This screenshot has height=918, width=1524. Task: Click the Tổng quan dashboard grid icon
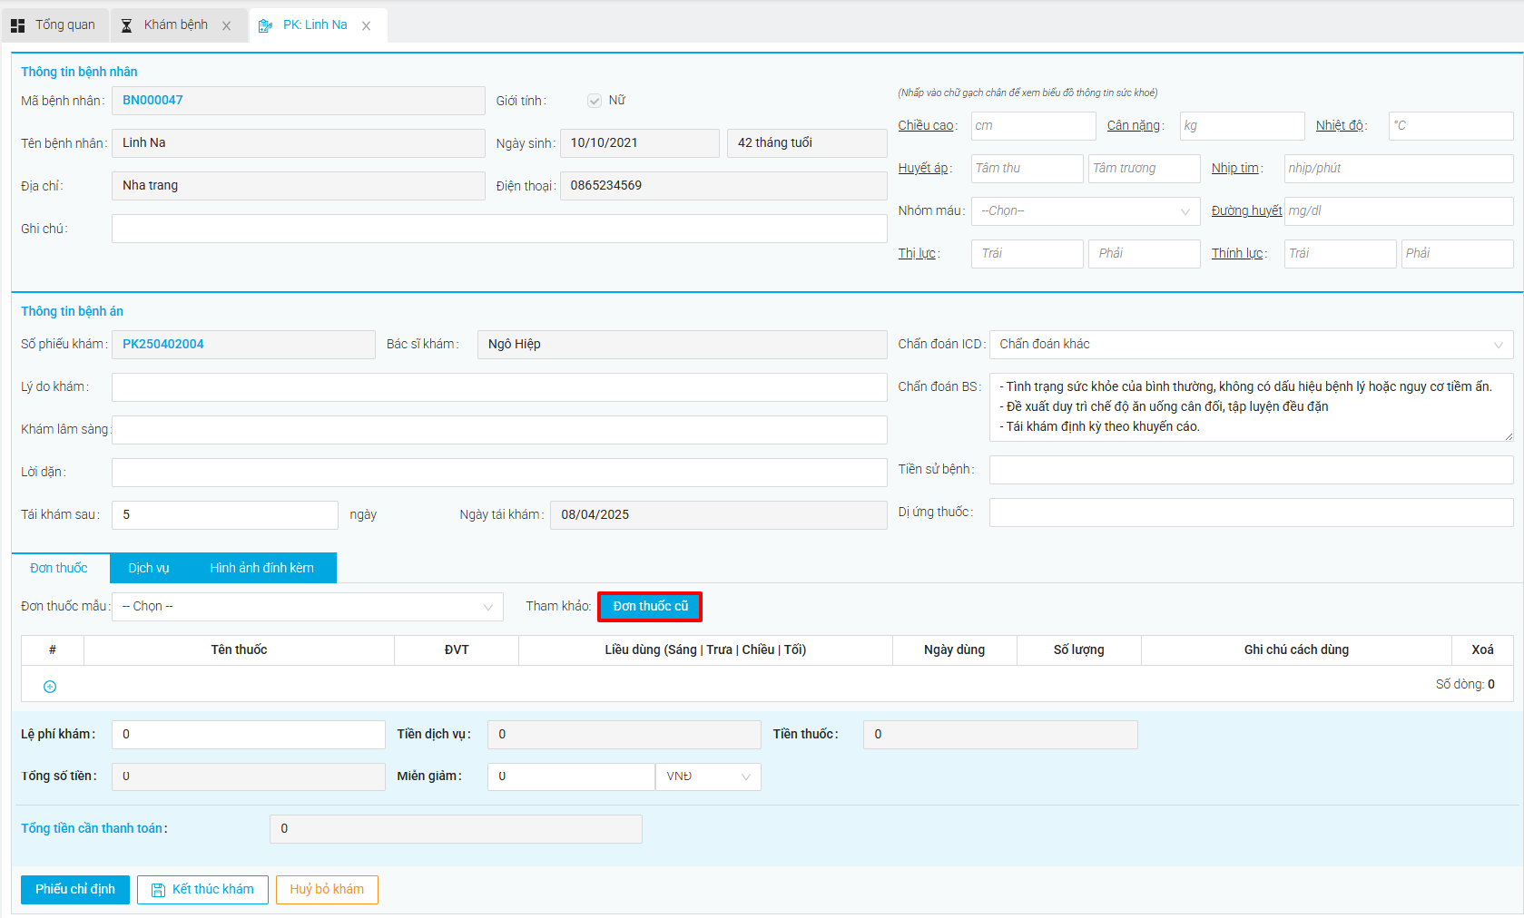[17, 25]
